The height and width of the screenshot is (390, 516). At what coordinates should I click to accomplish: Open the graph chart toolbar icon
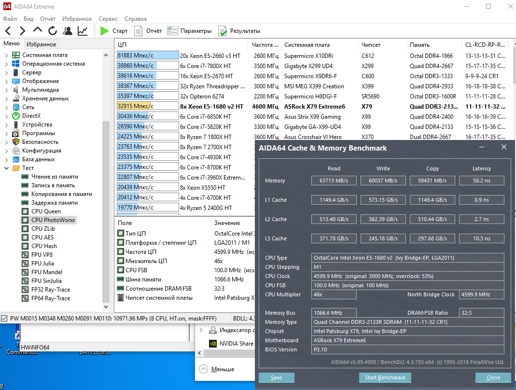point(82,31)
